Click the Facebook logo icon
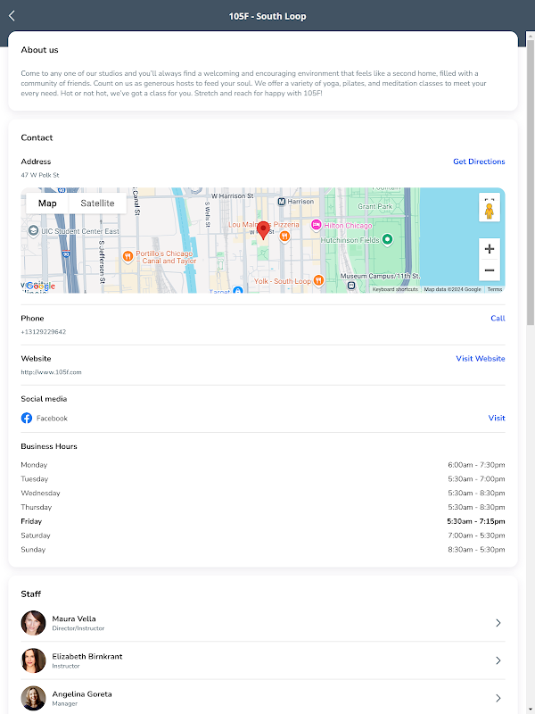Image resolution: width=535 pixels, height=714 pixels. (x=27, y=418)
